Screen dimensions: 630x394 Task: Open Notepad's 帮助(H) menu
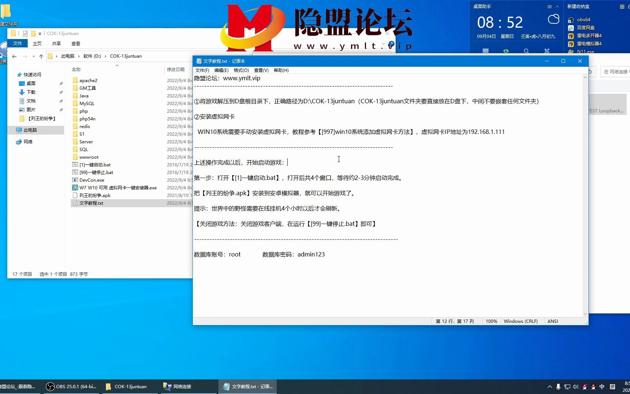coord(281,70)
